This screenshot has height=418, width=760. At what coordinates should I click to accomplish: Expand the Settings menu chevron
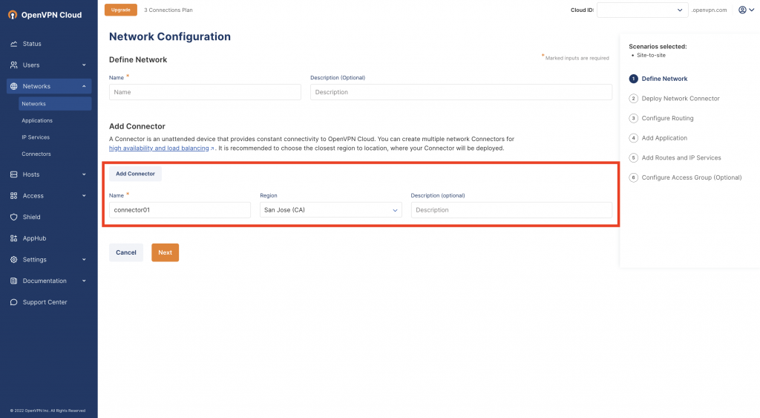(x=84, y=260)
